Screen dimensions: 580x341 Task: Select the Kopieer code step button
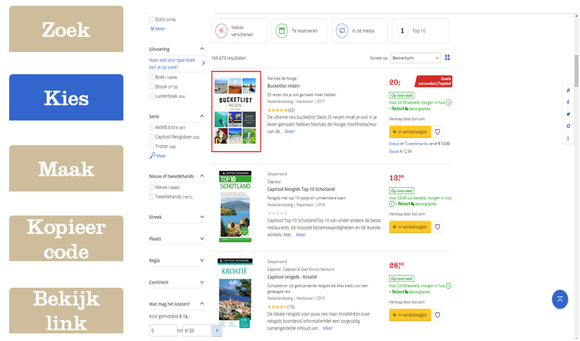66,239
